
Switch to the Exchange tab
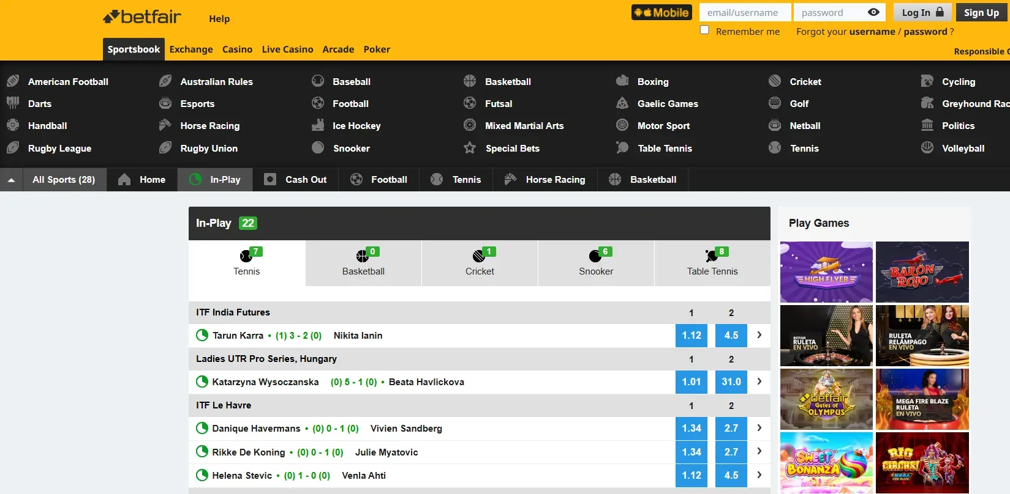(x=191, y=50)
